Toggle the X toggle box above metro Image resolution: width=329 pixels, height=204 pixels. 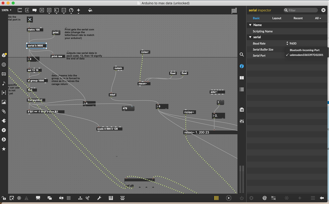[x=30, y=19]
